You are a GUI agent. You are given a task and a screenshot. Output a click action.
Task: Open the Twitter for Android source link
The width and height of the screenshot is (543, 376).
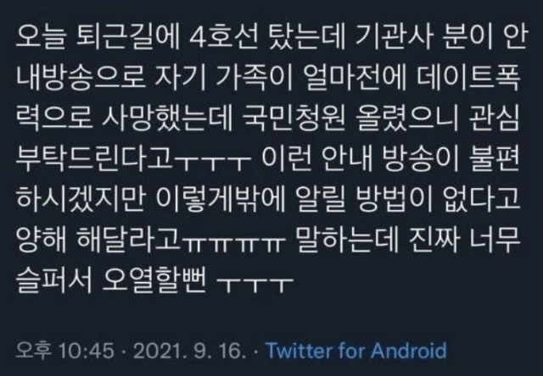356,351
